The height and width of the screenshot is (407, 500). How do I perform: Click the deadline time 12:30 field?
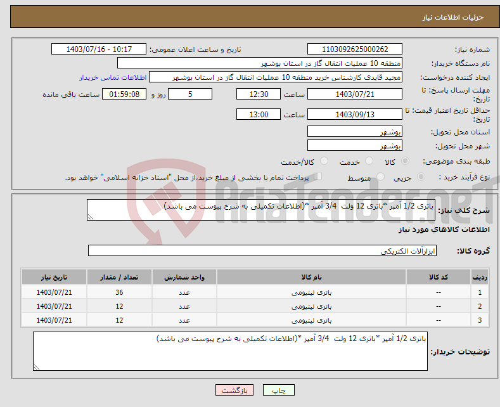[x=259, y=94]
